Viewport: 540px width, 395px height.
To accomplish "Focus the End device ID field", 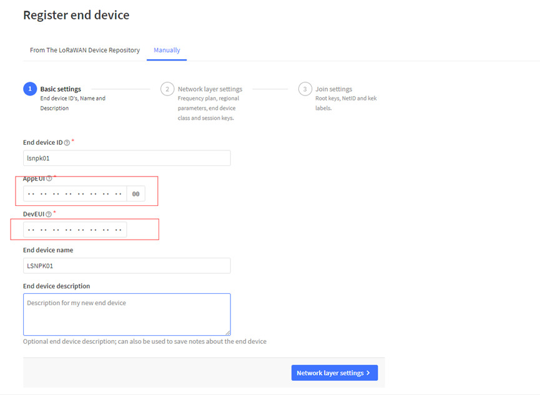I will (x=127, y=158).
